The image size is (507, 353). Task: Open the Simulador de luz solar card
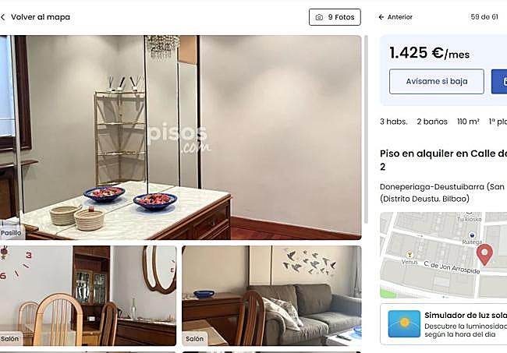tap(444, 324)
